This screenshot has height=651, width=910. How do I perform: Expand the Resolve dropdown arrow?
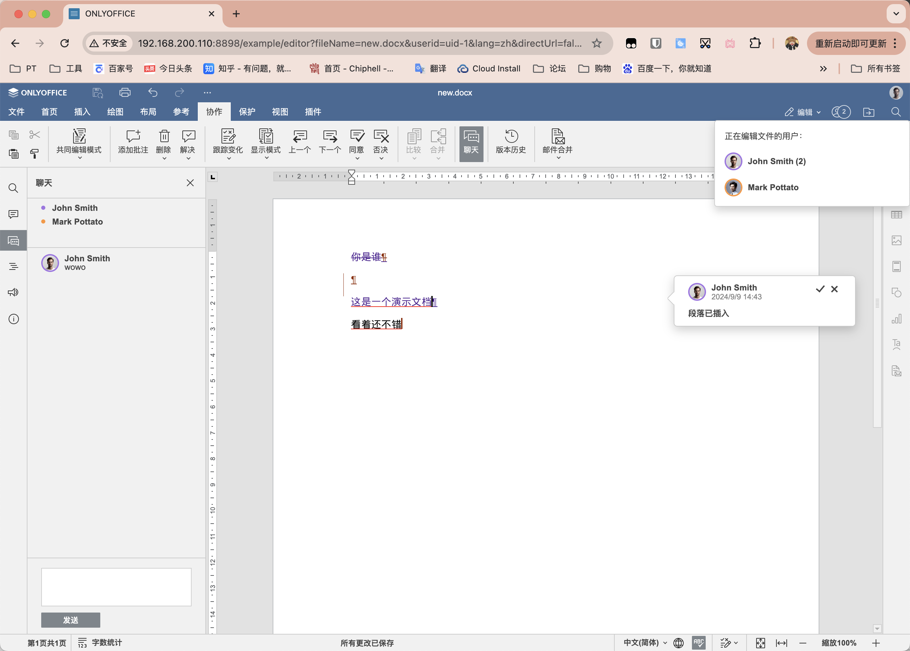pyautogui.click(x=188, y=158)
